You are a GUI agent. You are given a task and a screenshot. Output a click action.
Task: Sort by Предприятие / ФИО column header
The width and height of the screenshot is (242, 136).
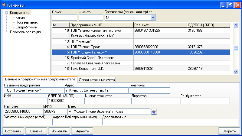click(x=101, y=25)
